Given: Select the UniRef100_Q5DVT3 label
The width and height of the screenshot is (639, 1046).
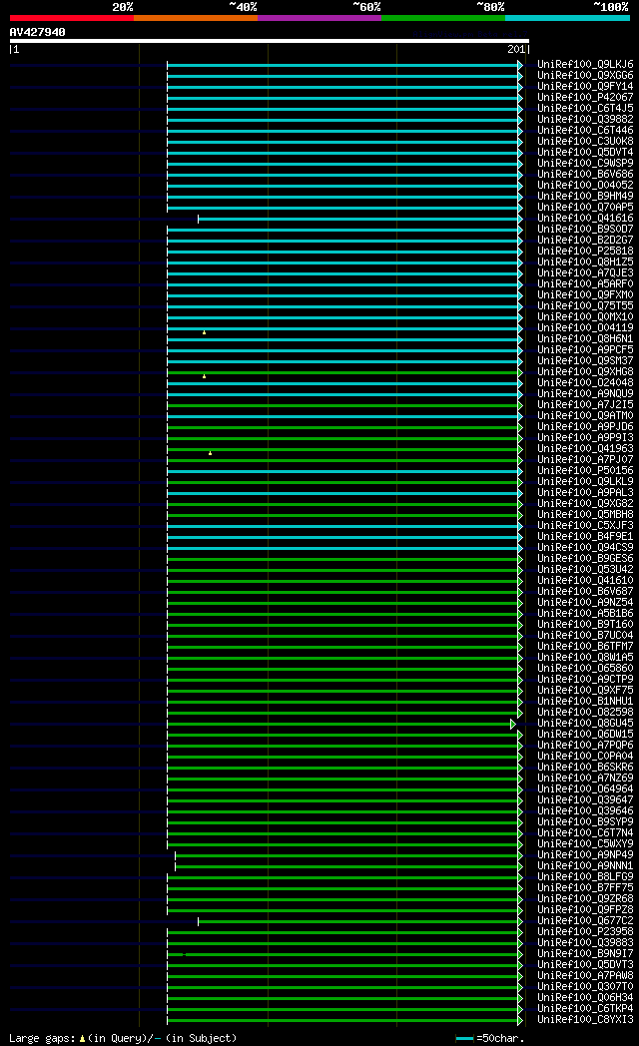Looking at the screenshot, I should [585, 964].
